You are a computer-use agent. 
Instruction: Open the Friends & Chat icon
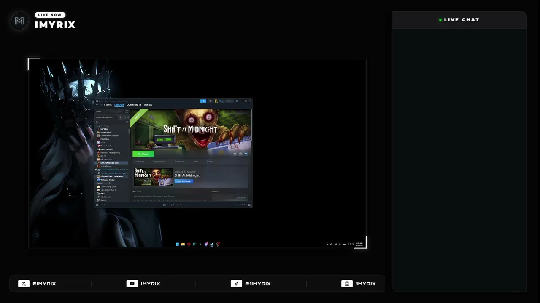click(x=249, y=205)
